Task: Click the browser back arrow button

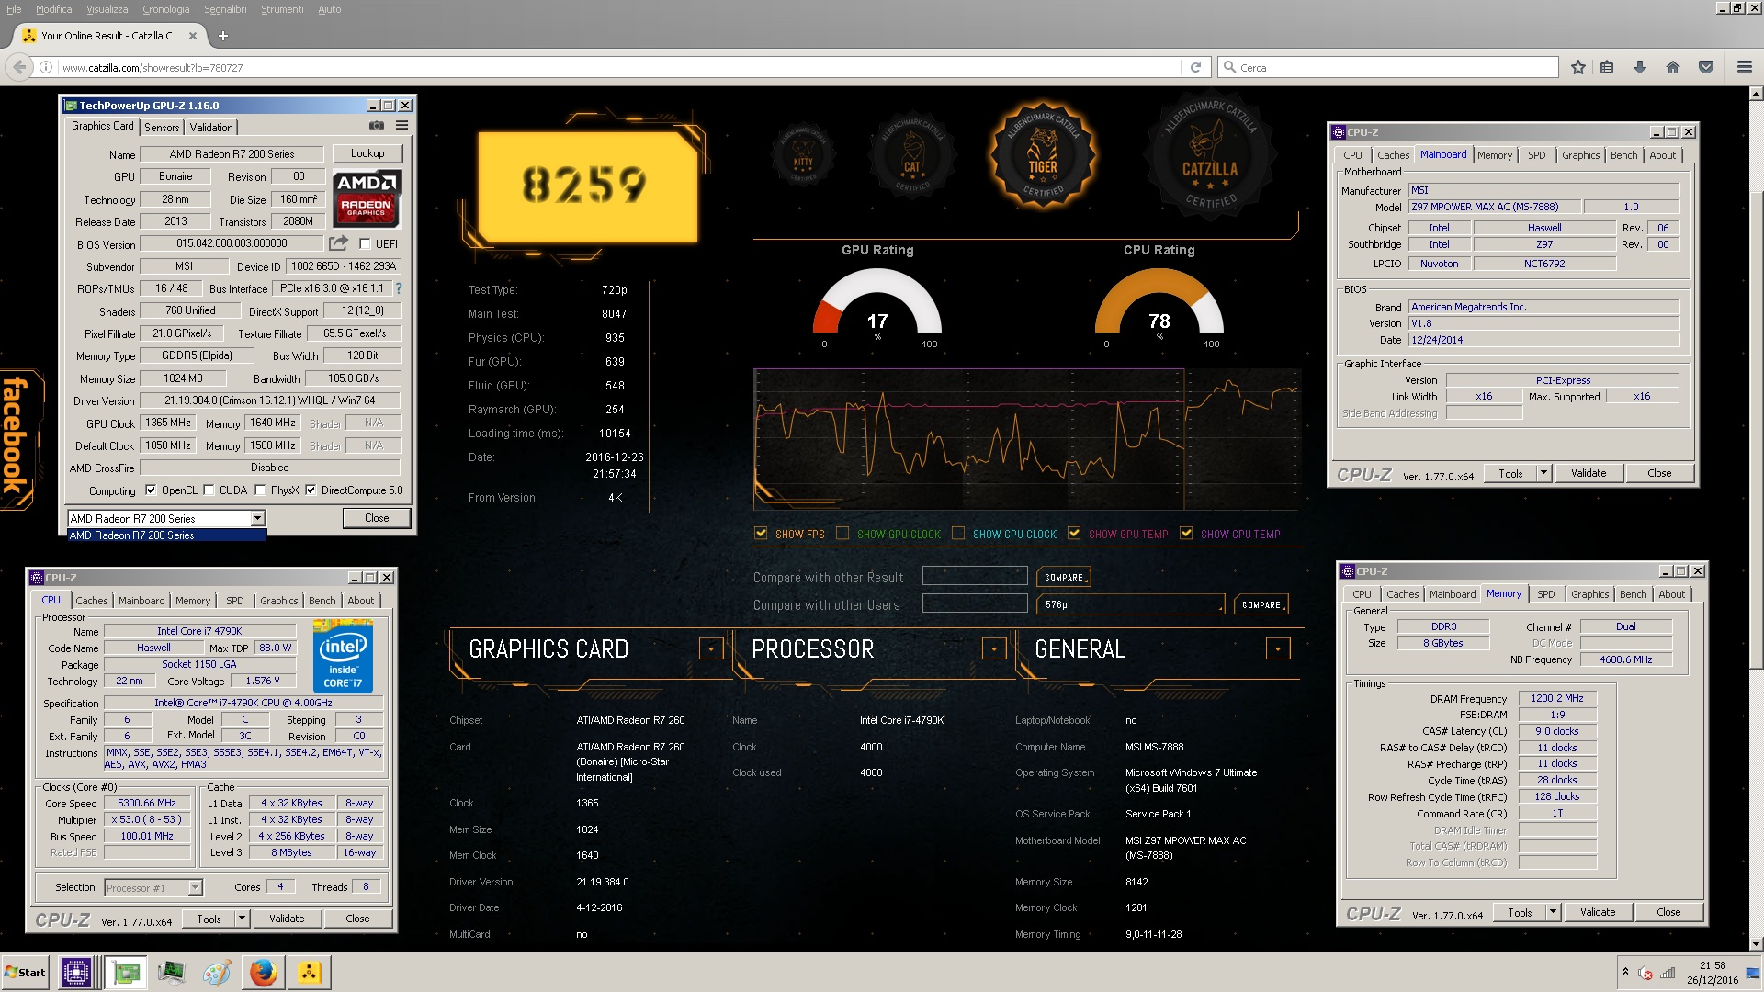Action: coord(19,67)
